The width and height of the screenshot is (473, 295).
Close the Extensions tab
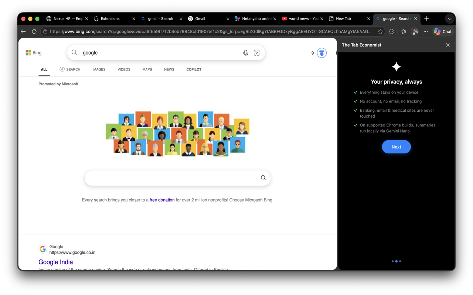[x=134, y=19]
